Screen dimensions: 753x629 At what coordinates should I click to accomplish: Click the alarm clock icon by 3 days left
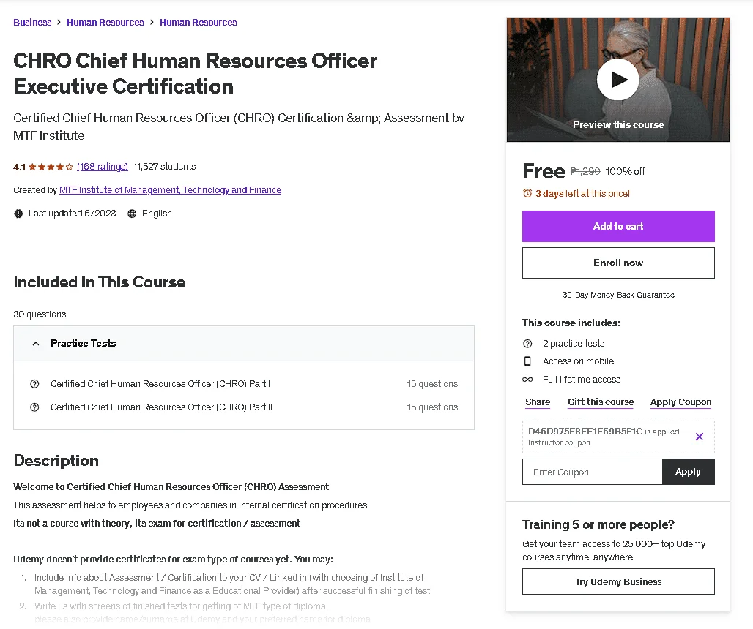pos(527,193)
